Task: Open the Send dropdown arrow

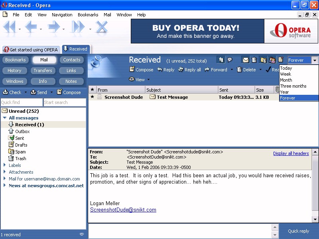Action: [51, 92]
